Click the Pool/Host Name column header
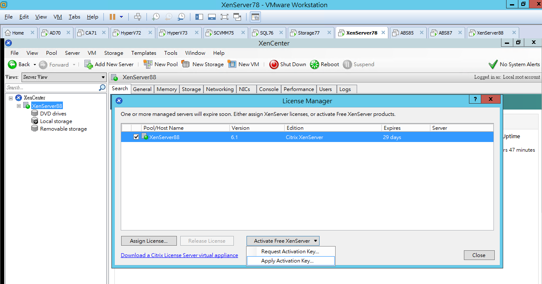 [x=186, y=128]
